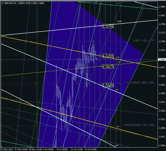
Task: Click the current price marker 1.5694
Action: [x=162, y=59]
